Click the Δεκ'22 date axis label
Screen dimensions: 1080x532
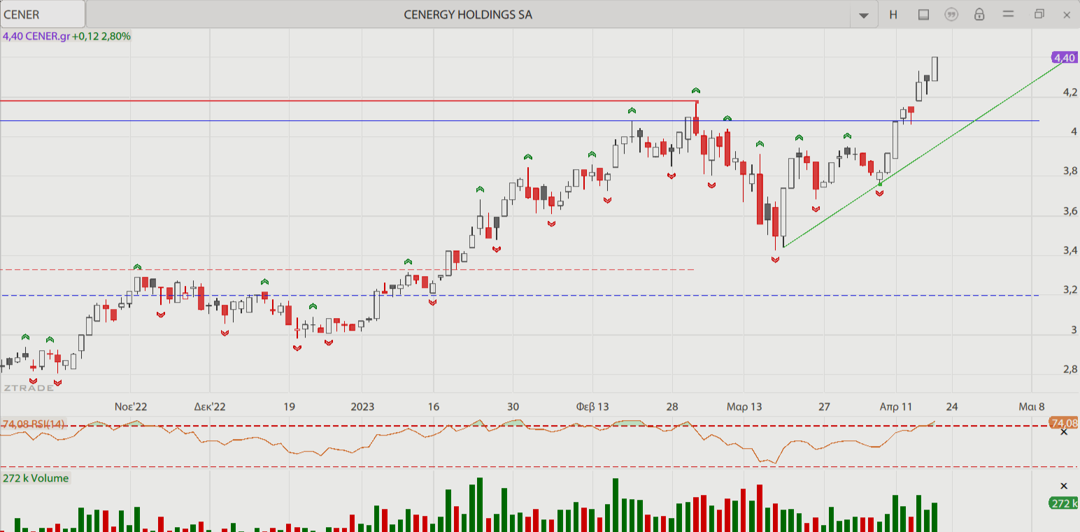click(210, 407)
